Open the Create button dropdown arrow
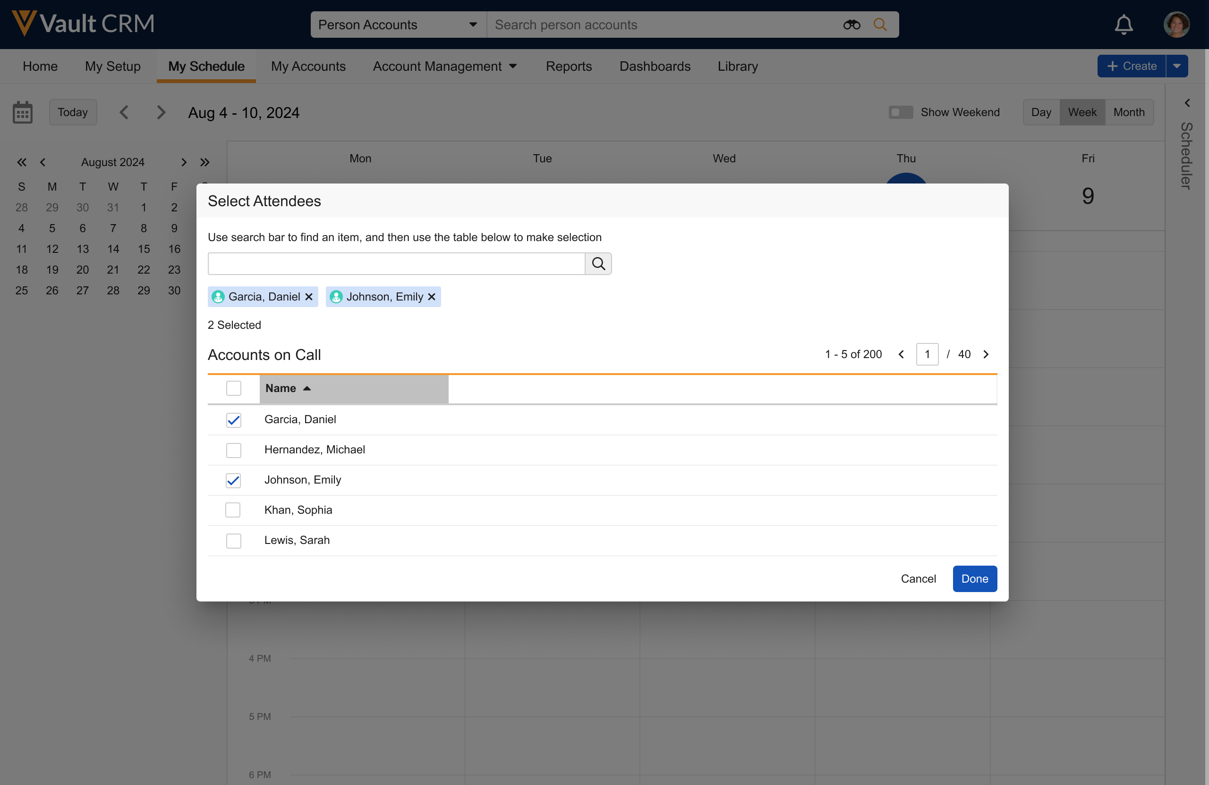This screenshot has width=1209, height=785. tap(1176, 67)
